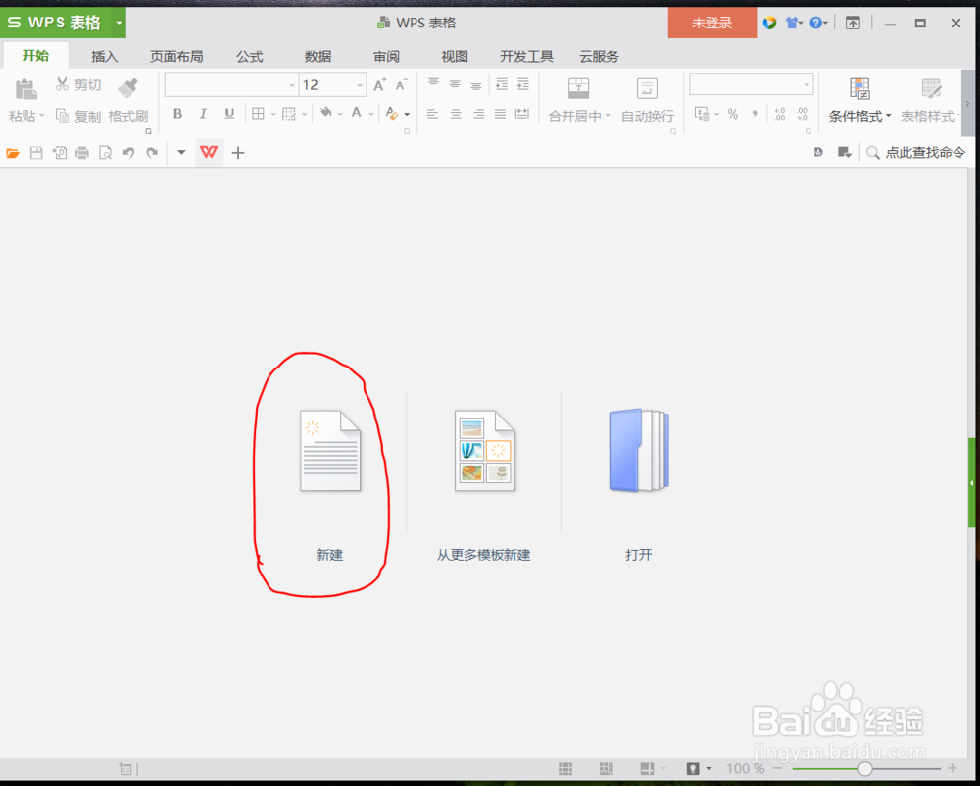Switch to 公式 (Formulas) tab
Viewport: 980px width, 786px height.
(249, 56)
